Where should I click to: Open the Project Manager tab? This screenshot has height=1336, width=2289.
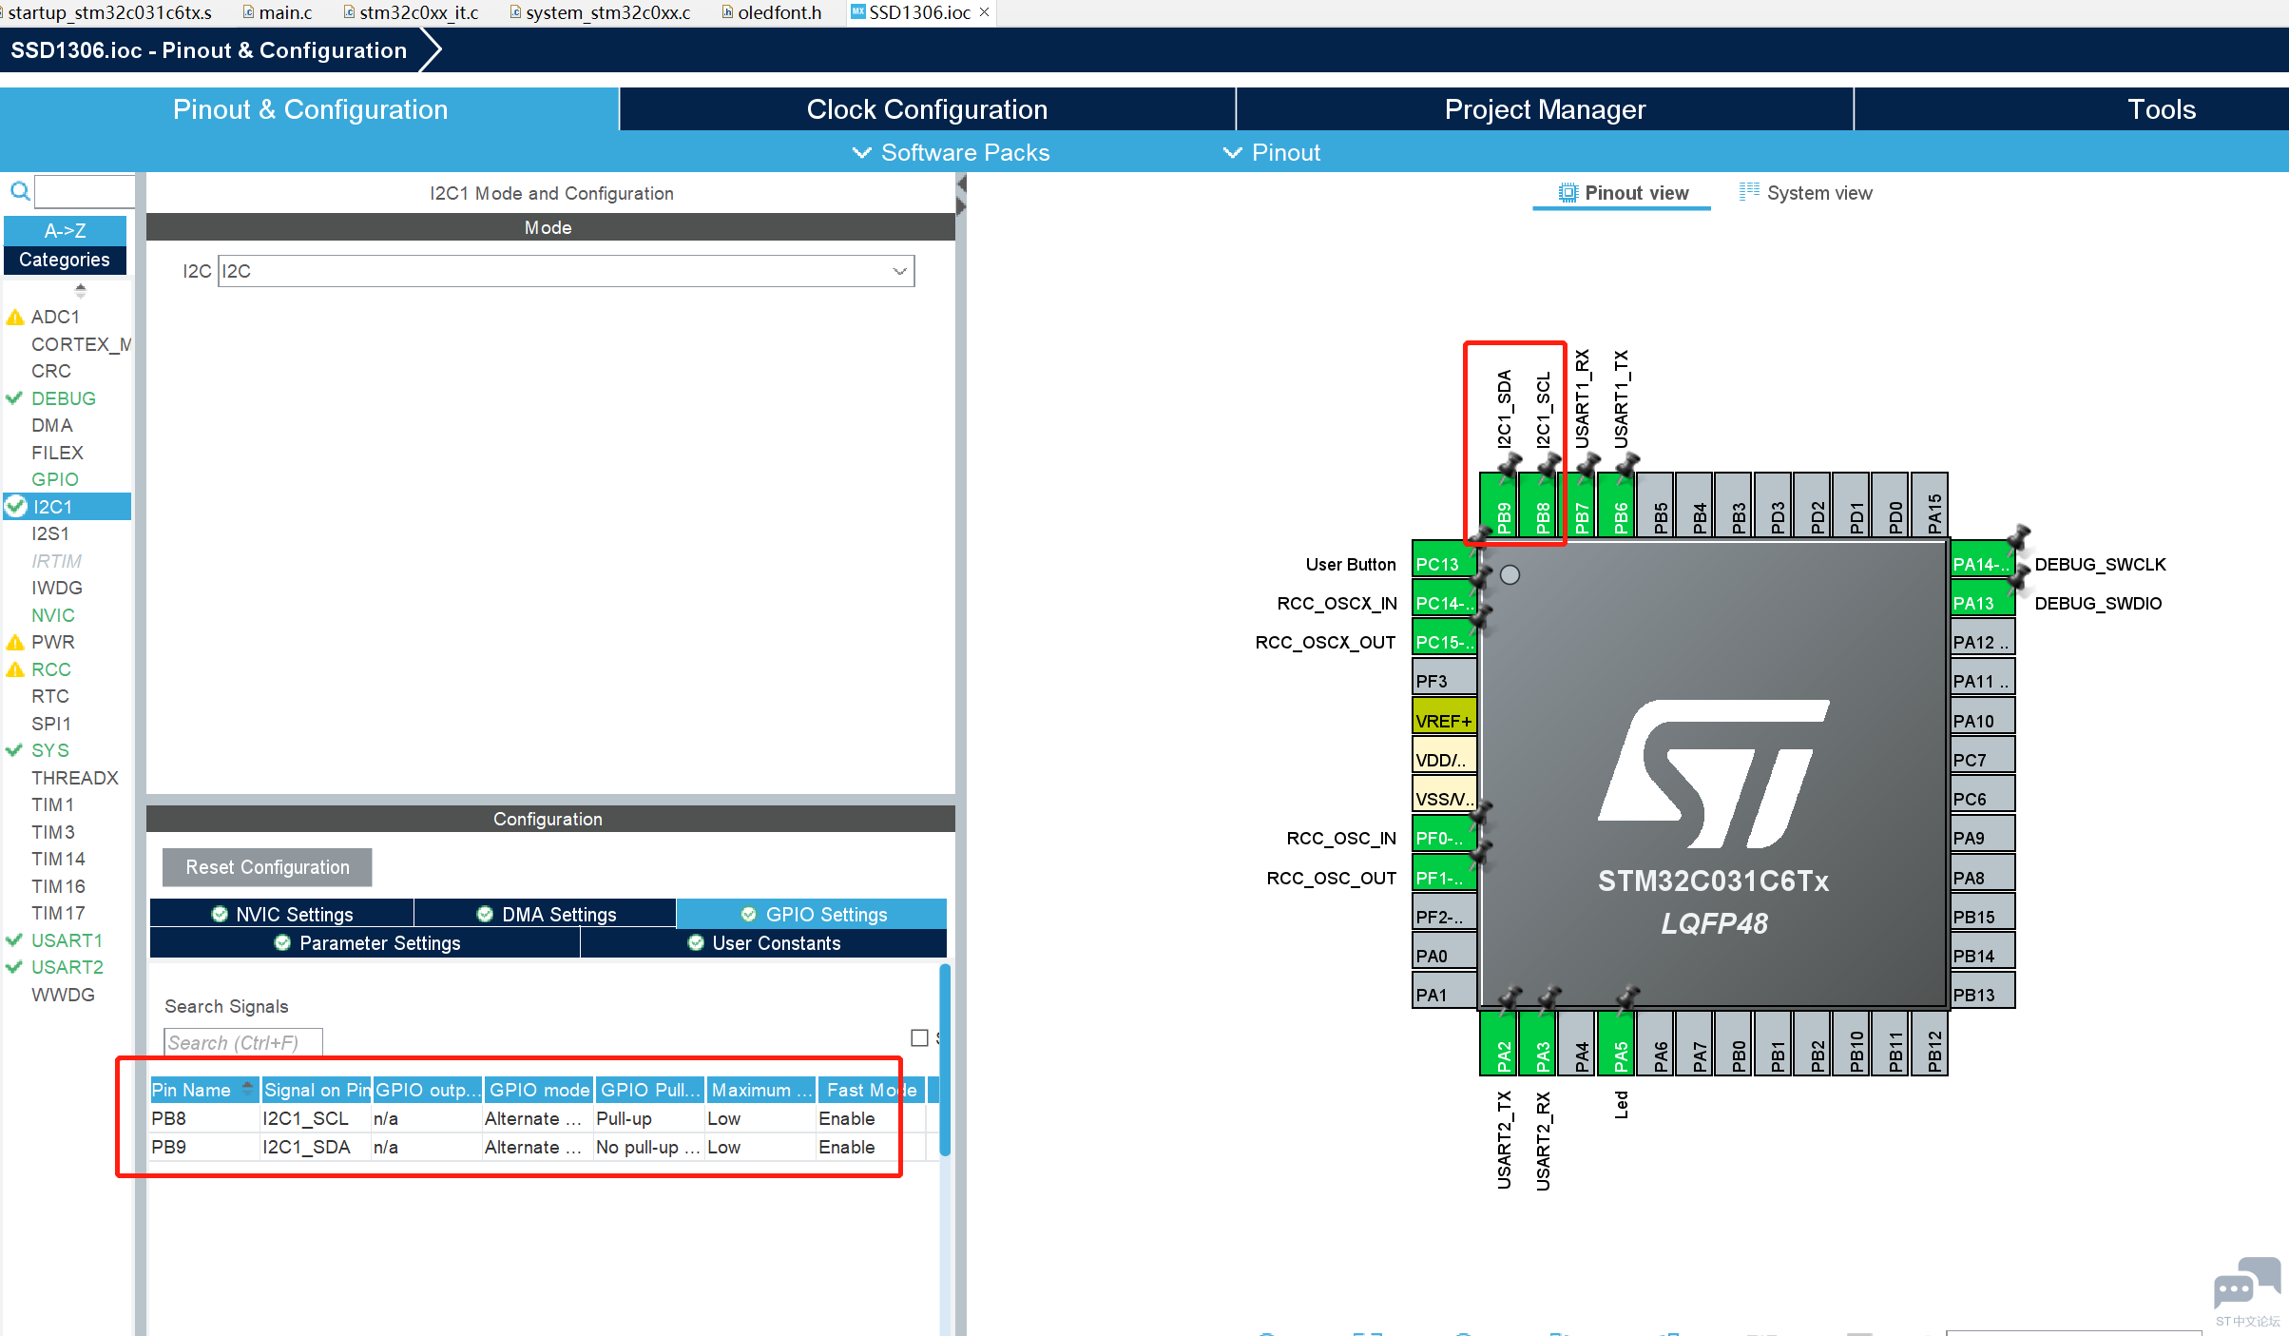1545,109
